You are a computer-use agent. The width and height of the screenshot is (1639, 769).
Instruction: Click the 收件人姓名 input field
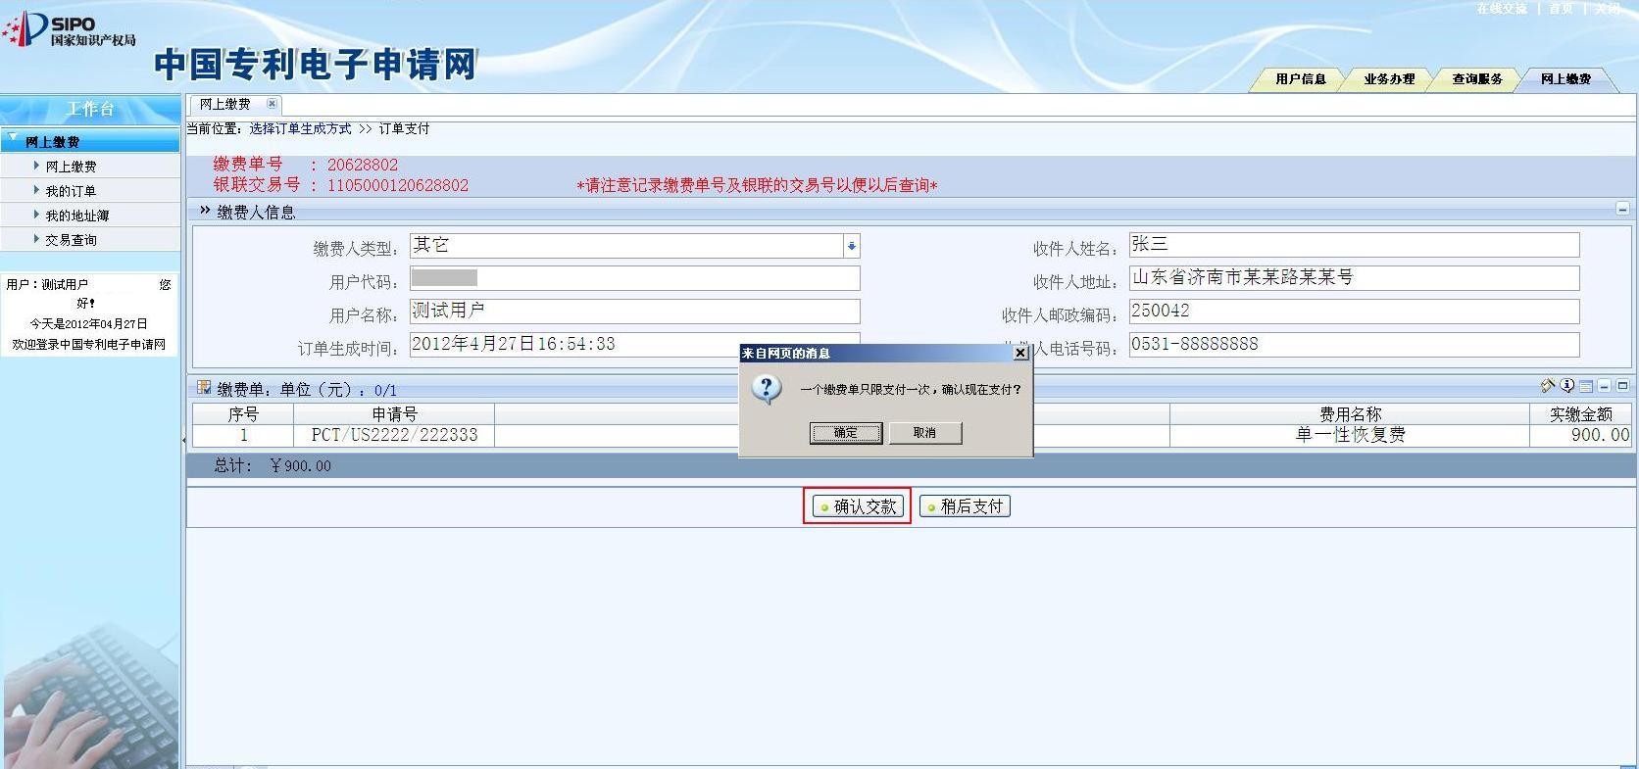tap(1354, 245)
